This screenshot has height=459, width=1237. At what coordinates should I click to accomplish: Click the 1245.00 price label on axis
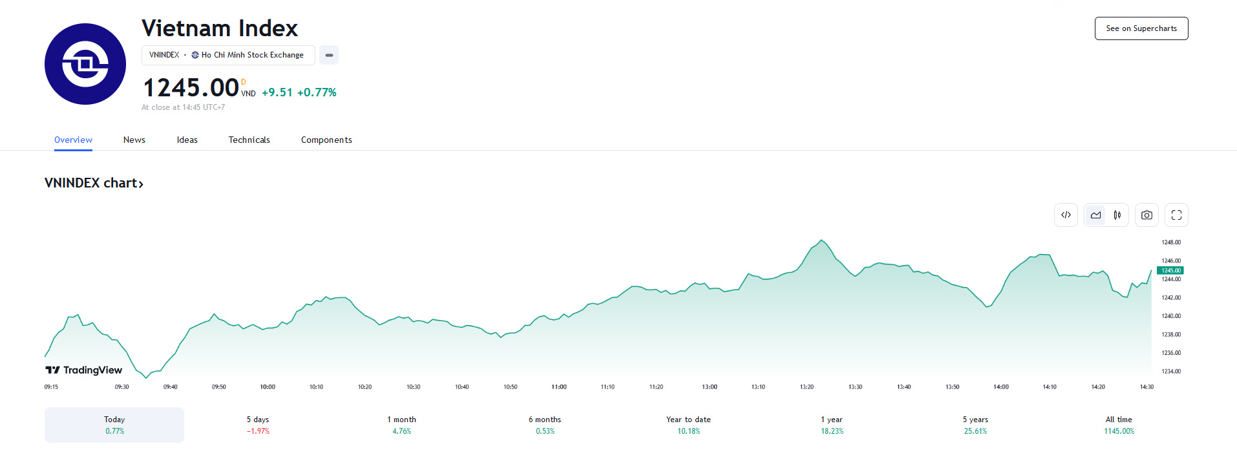1170,270
